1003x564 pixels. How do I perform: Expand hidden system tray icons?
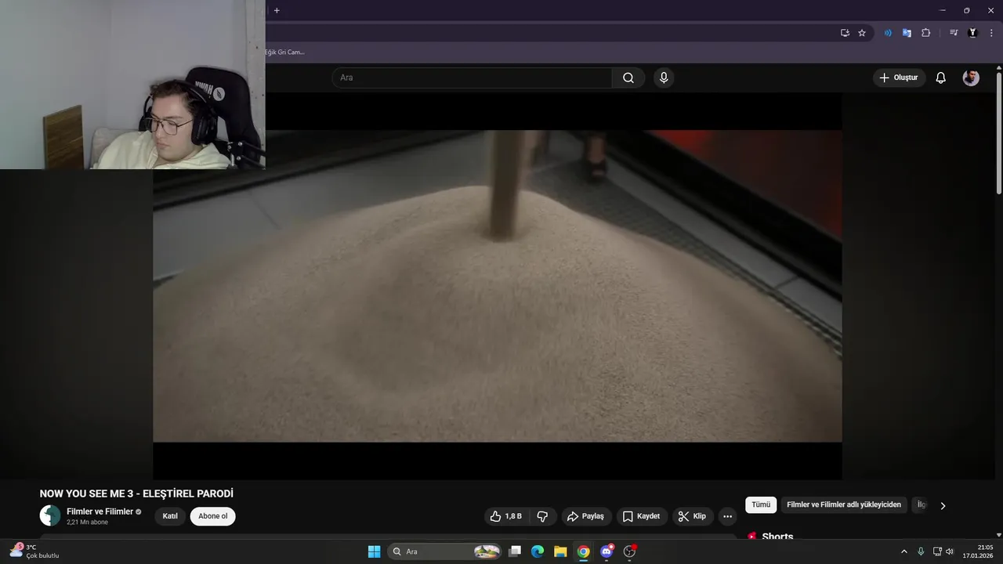903,551
